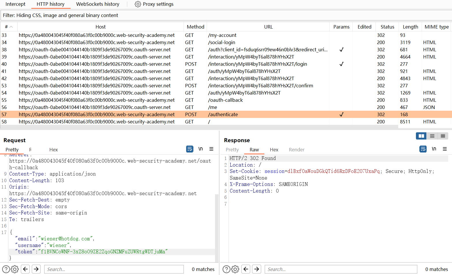Image resolution: width=452 pixels, height=275 pixels.
Task: Switch to WebSockets history tab
Action: click(x=98, y=4)
